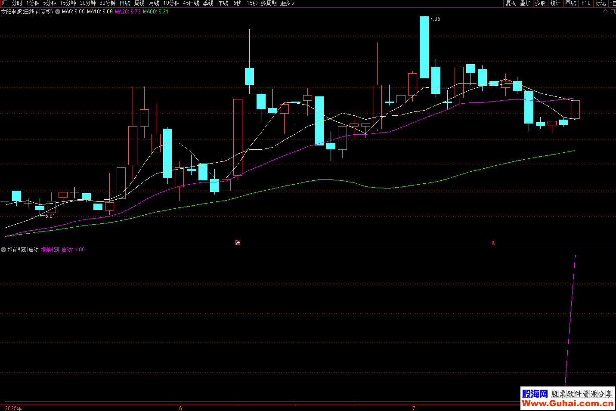Click the tallest cyan candle near 7.35
The image size is (616, 411).
point(424,47)
